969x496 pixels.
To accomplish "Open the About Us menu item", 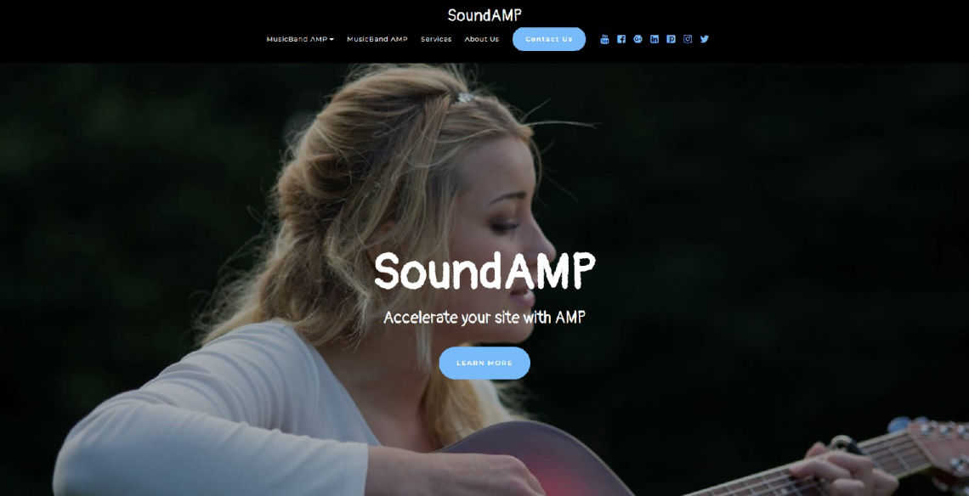I will click(x=481, y=39).
